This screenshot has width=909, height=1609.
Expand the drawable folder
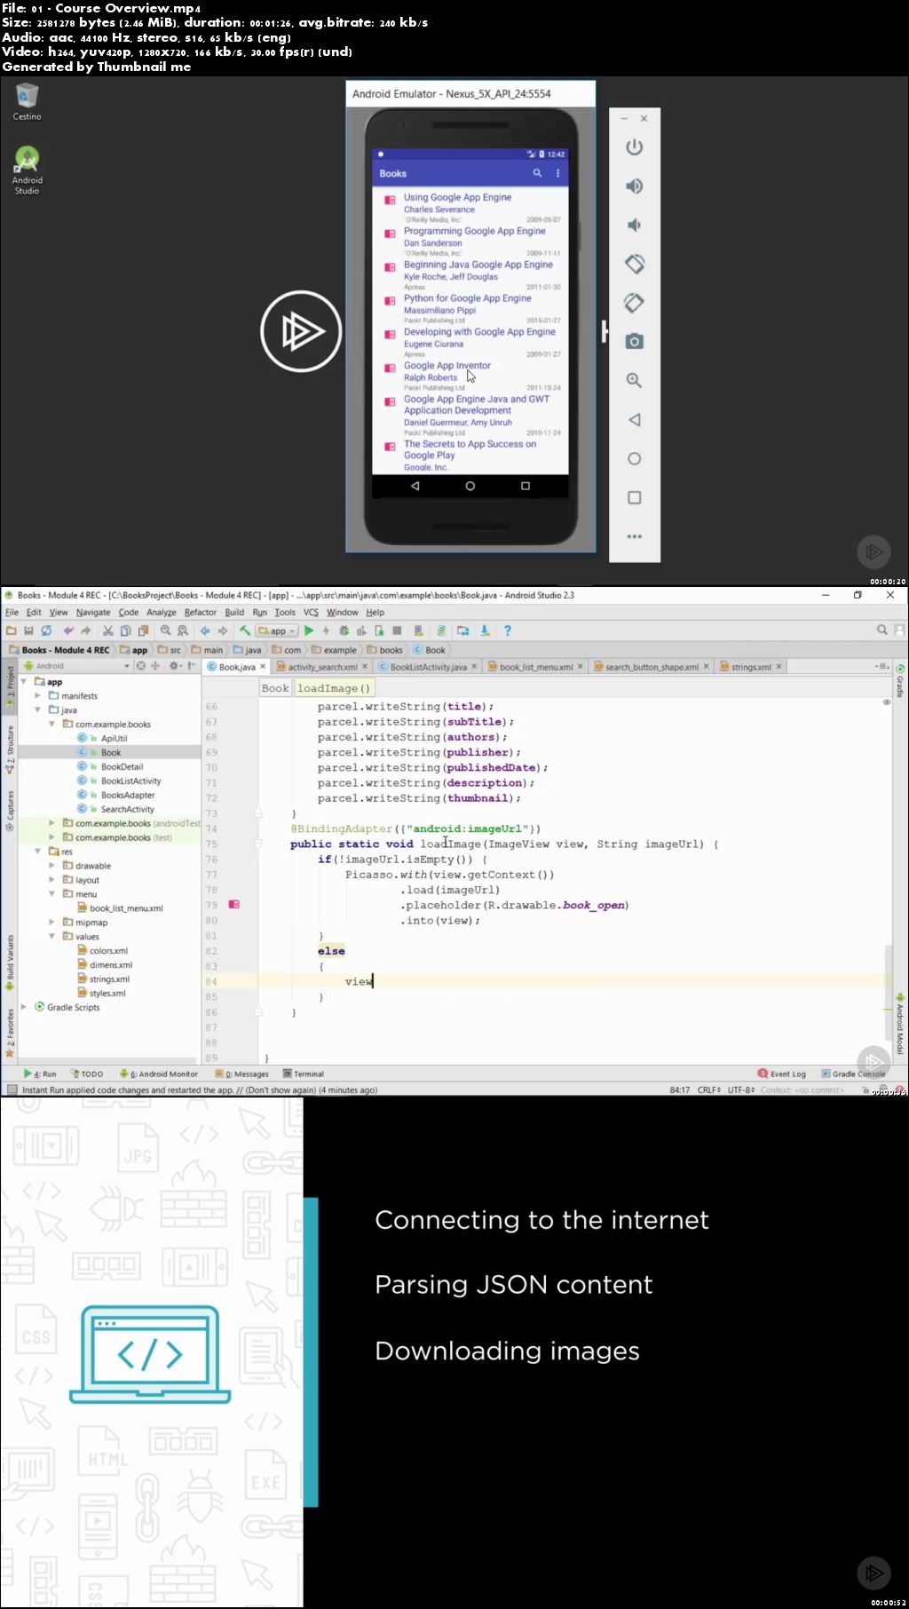52,865
